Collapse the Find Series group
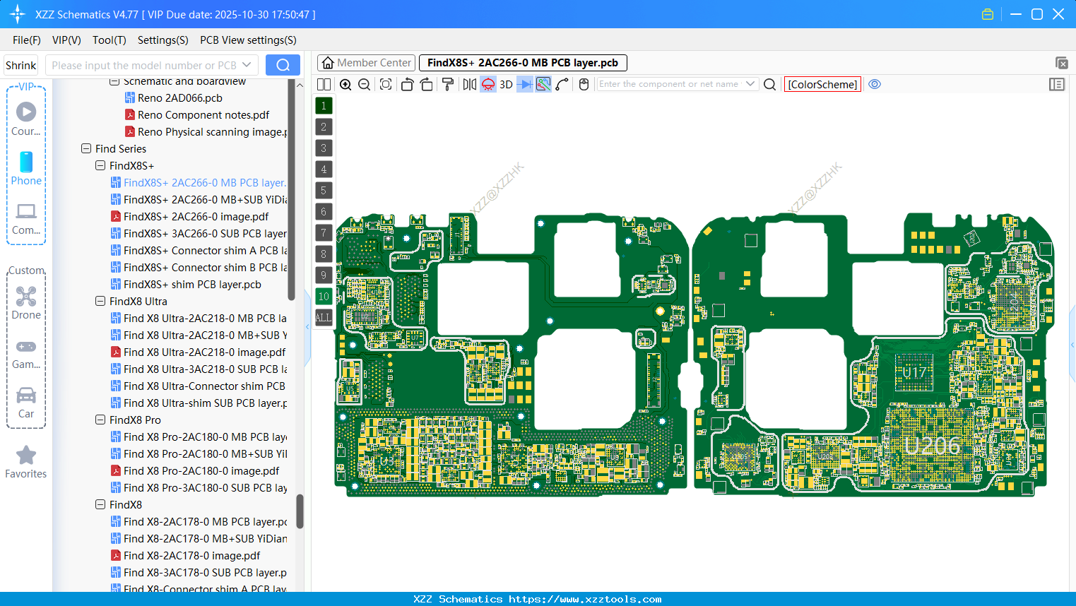 click(x=87, y=148)
